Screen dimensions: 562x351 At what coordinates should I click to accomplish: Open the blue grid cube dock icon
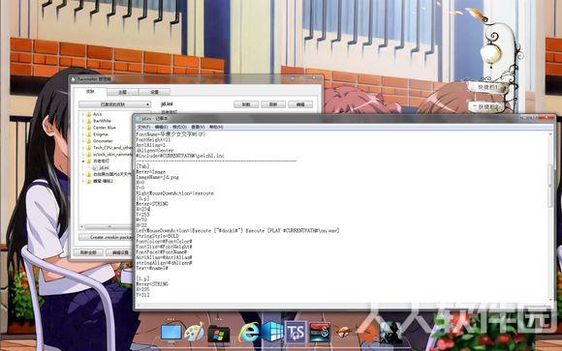[x=272, y=332]
